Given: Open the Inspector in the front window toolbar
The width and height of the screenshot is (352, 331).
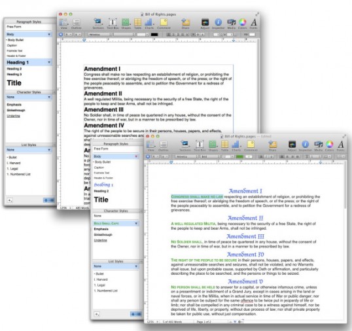Looking at the screenshot, I should click(x=305, y=144).
